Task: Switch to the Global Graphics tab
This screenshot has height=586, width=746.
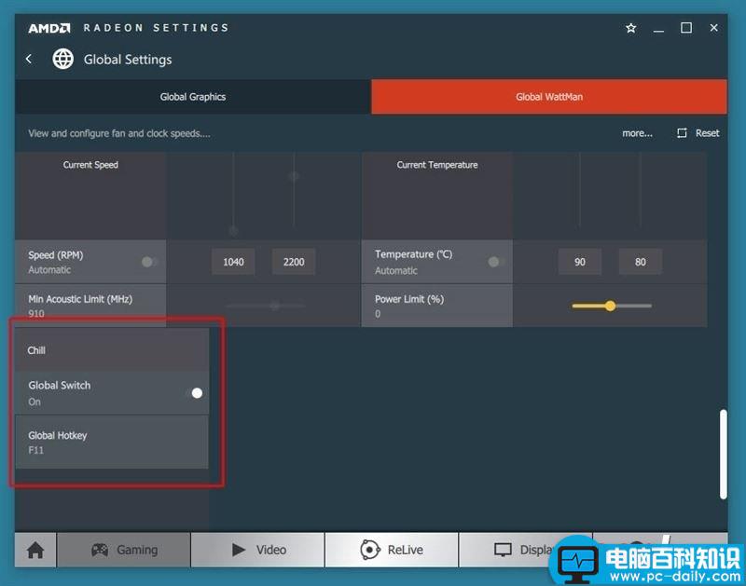Action: 193,97
